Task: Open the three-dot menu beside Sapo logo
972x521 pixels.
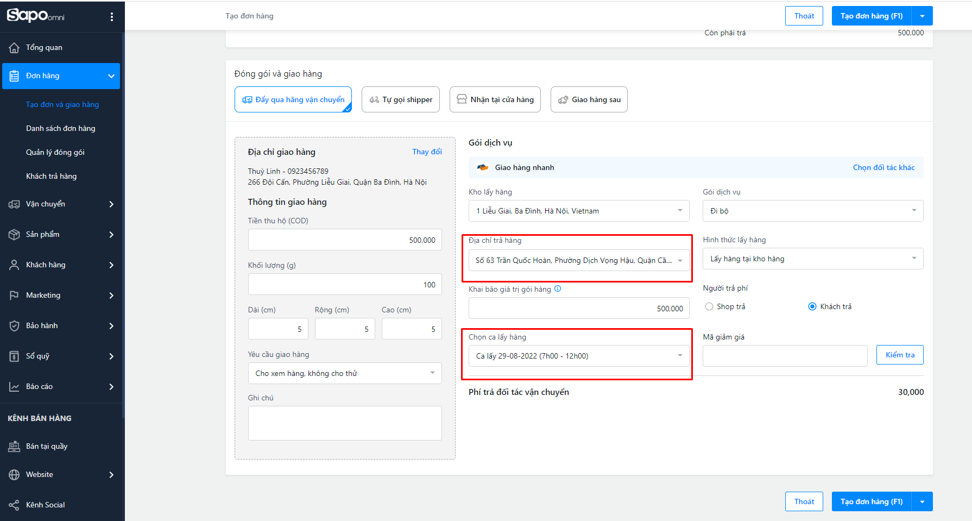Action: 112,17
